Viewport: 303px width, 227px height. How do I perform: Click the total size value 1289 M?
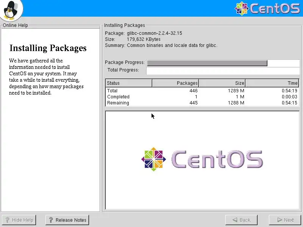(236, 91)
